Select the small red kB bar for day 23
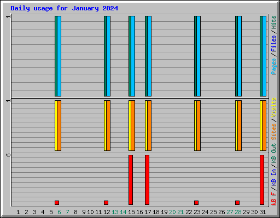Image resolution: width=280 pixels, height=218 pixels. tap(196, 203)
